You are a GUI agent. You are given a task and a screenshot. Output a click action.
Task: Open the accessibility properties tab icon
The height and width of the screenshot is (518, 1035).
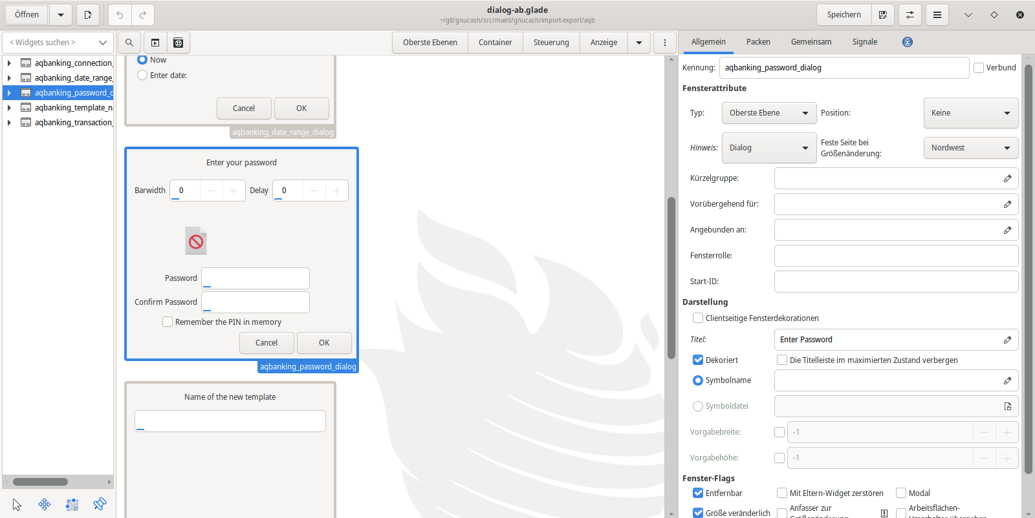908,42
